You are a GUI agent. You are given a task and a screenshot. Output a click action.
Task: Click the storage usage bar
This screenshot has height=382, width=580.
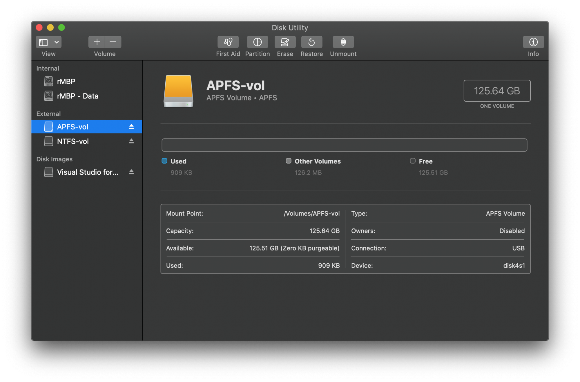coord(344,145)
